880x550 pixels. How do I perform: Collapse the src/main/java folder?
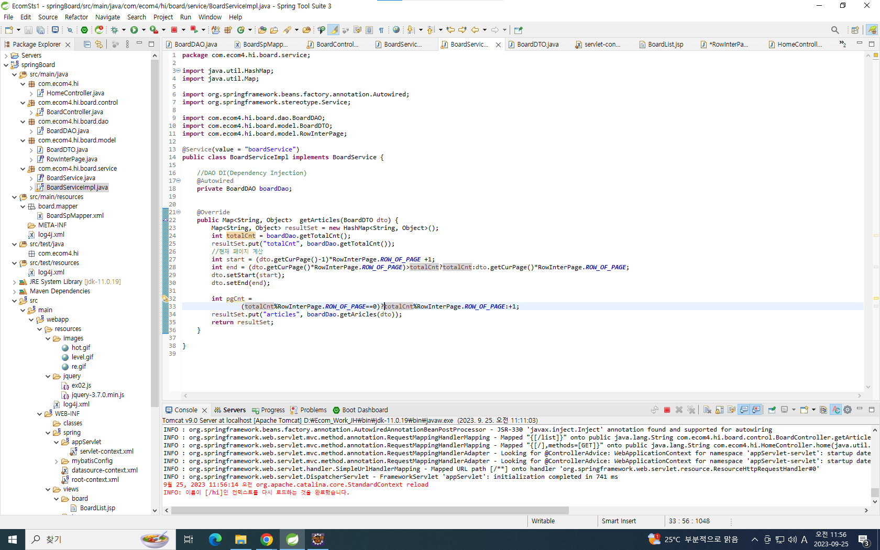click(14, 74)
